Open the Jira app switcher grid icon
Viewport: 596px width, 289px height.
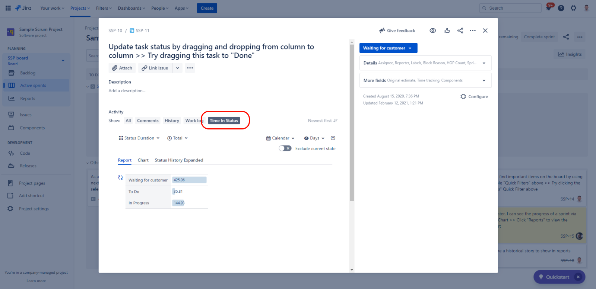point(8,8)
